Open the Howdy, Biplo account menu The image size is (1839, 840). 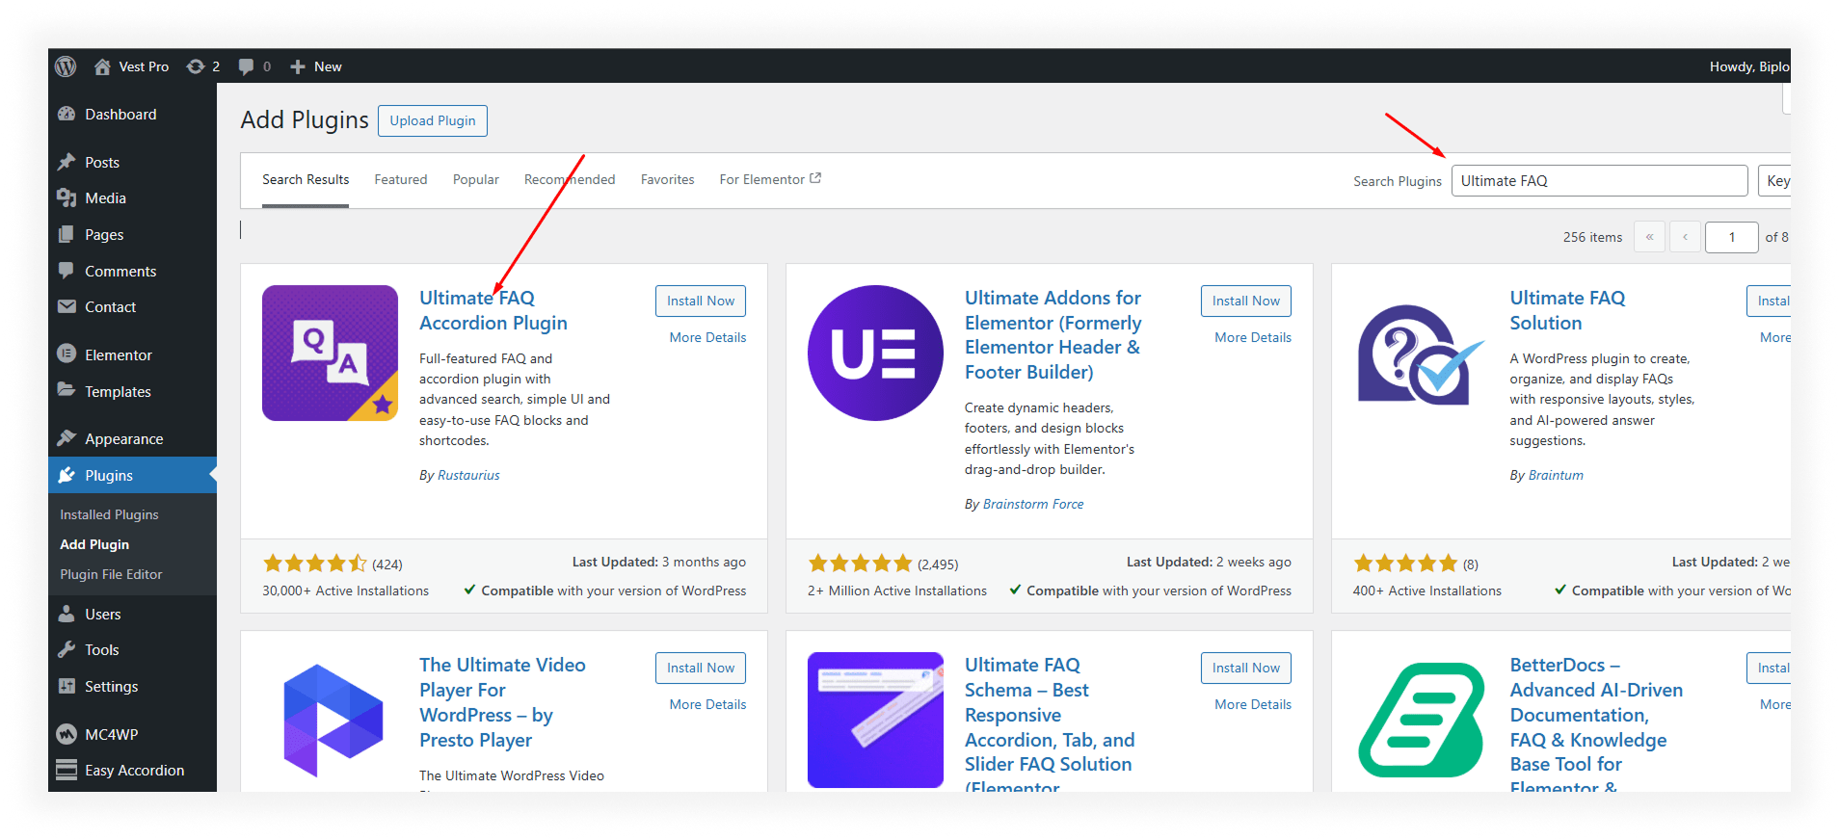pos(1749,66)
